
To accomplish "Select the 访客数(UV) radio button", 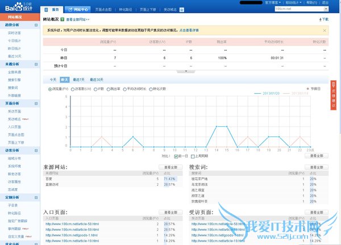I will pos(73,89).
